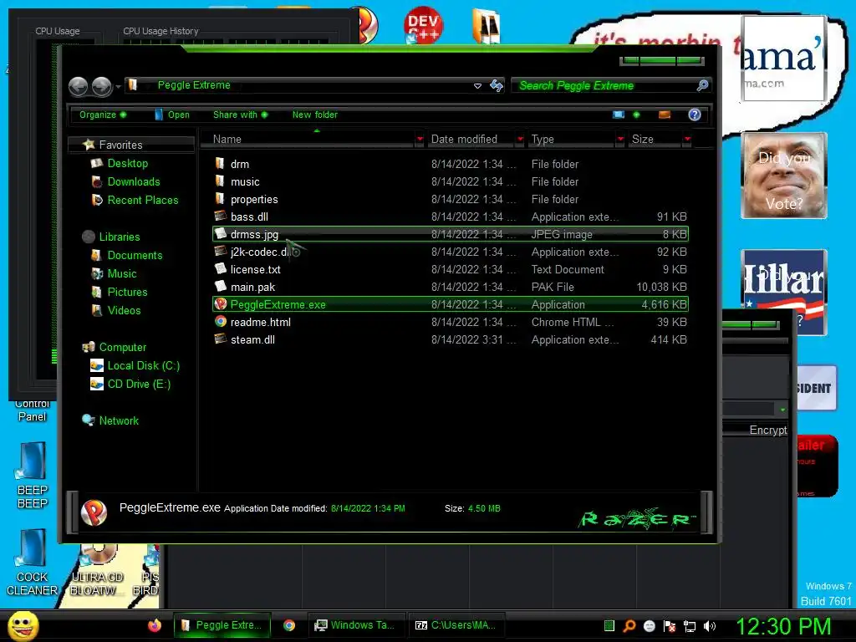
Task: Select the main.pak file icon
Action: tap(220, 286)
